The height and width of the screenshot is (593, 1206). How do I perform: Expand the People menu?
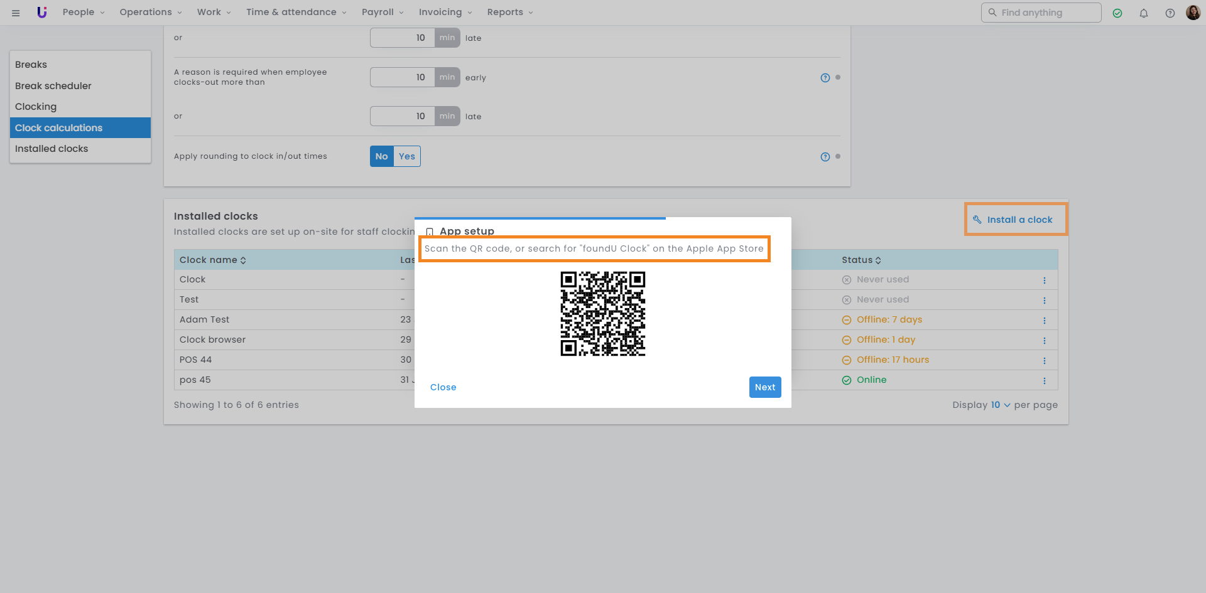coord(84,12)
